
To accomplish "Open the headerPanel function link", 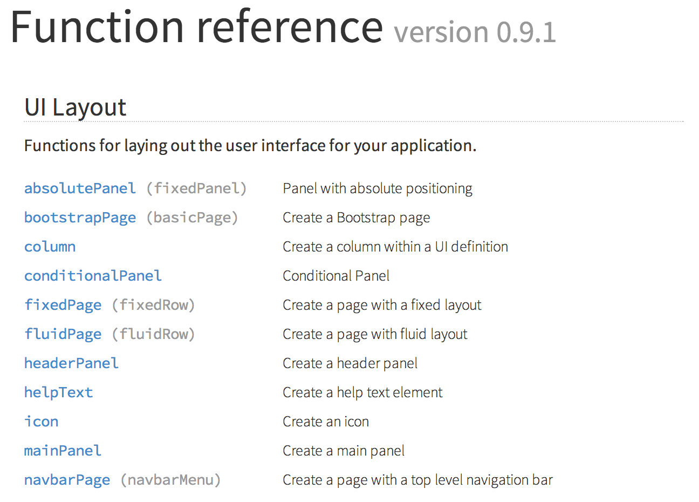I will [x=71, y=363].
